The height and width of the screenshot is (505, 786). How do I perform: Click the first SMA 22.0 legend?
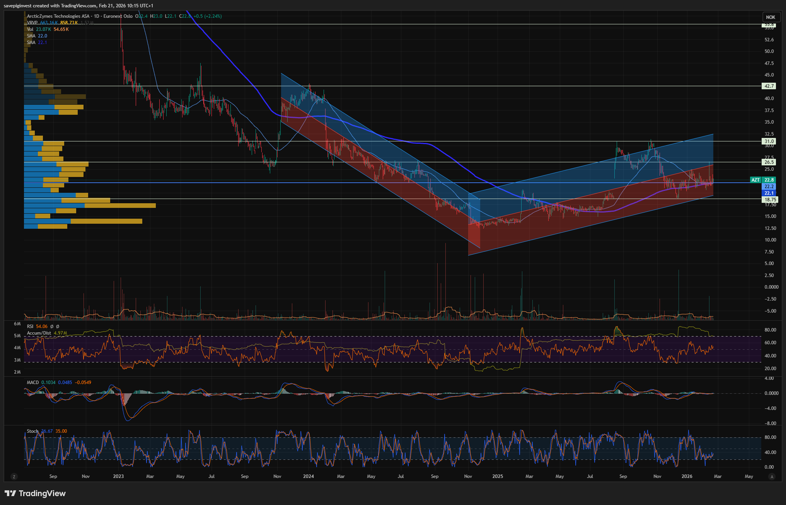click(31, 36)
